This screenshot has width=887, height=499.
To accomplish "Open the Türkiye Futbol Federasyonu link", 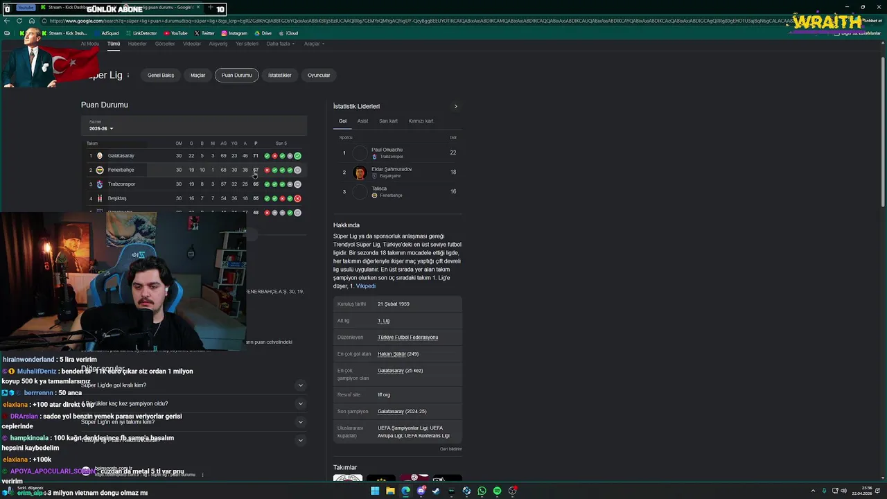I will click(x=407, y=338).
